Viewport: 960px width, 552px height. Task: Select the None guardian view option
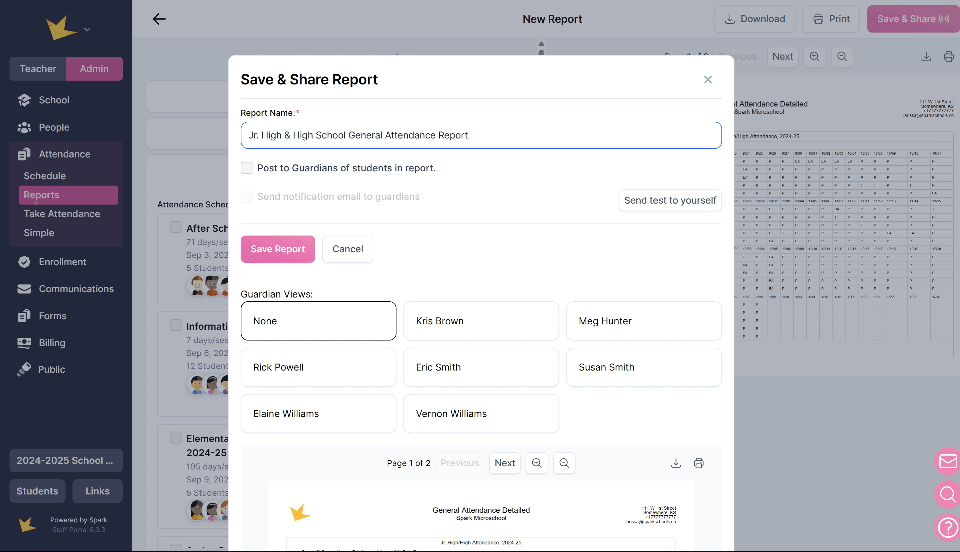point(318,321)
